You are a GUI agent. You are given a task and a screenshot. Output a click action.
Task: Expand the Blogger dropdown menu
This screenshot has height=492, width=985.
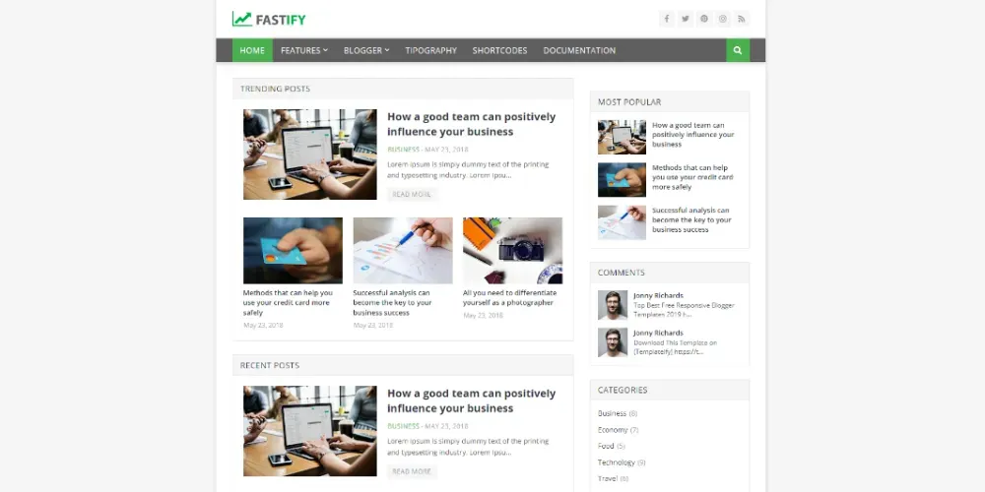click(366, 50)
